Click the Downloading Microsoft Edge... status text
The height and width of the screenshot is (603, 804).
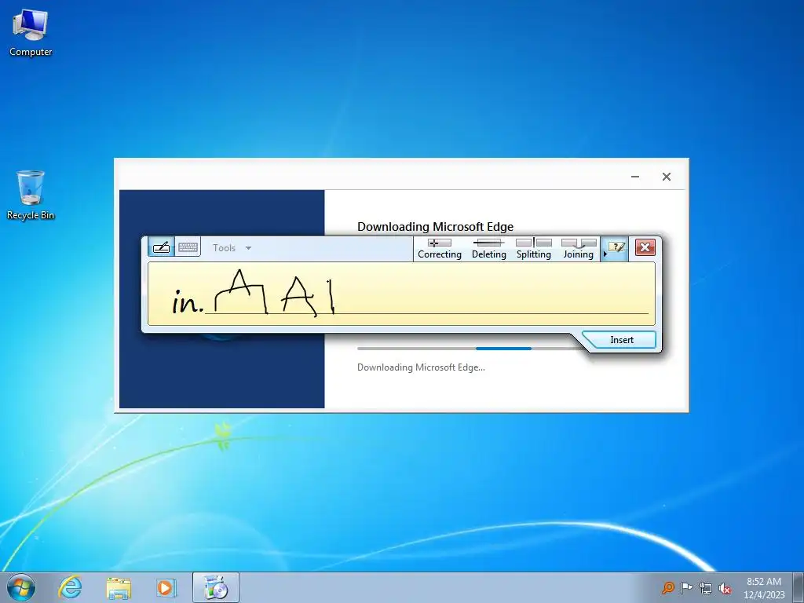[x=421, y=367]
